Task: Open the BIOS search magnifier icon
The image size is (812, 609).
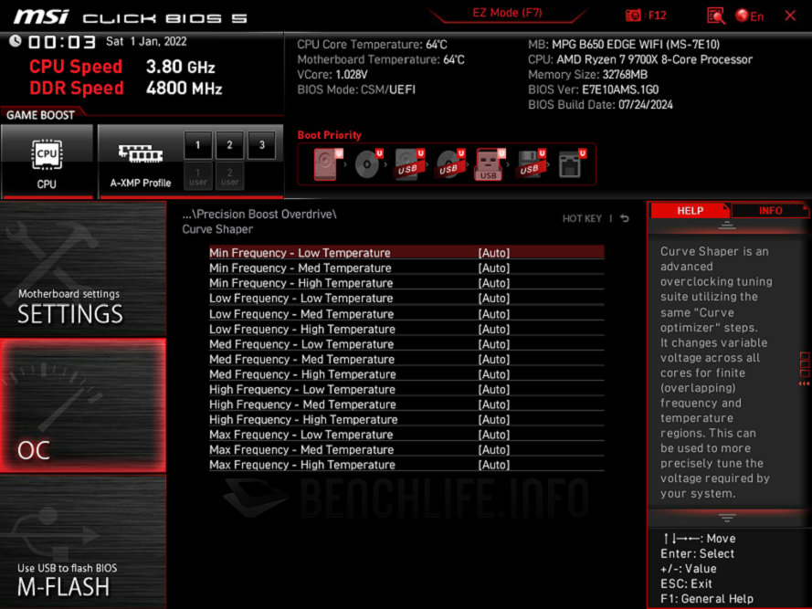Action: (715, 16)
